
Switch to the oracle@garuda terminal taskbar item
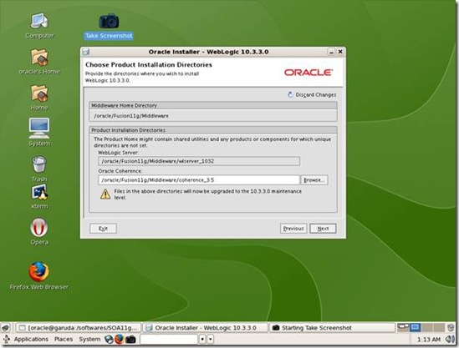tap(78, 328)
